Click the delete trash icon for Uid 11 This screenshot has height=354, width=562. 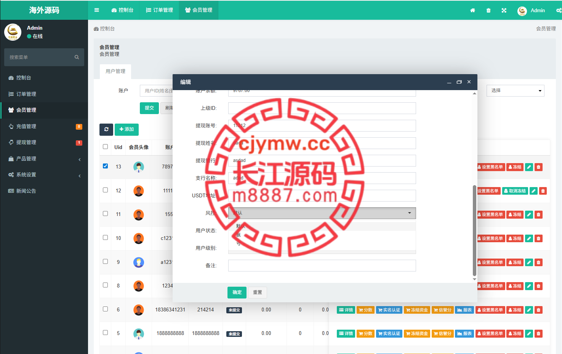538,214
